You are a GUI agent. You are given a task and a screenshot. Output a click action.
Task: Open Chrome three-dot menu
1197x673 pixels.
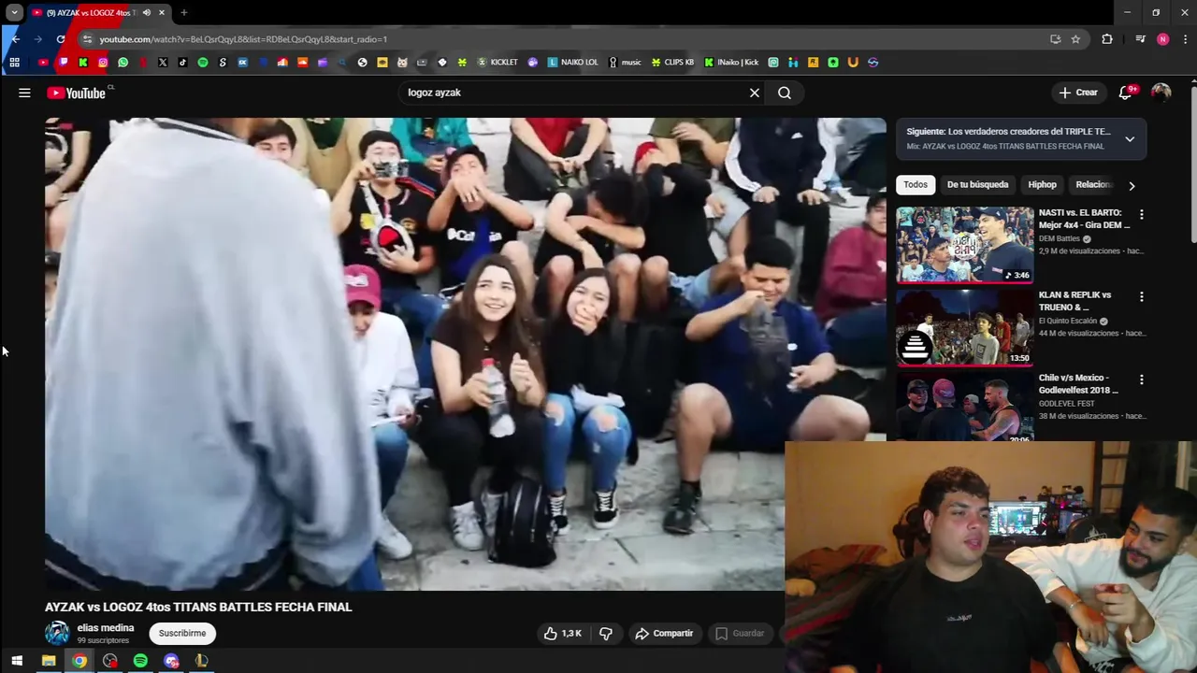(1186, 39)
